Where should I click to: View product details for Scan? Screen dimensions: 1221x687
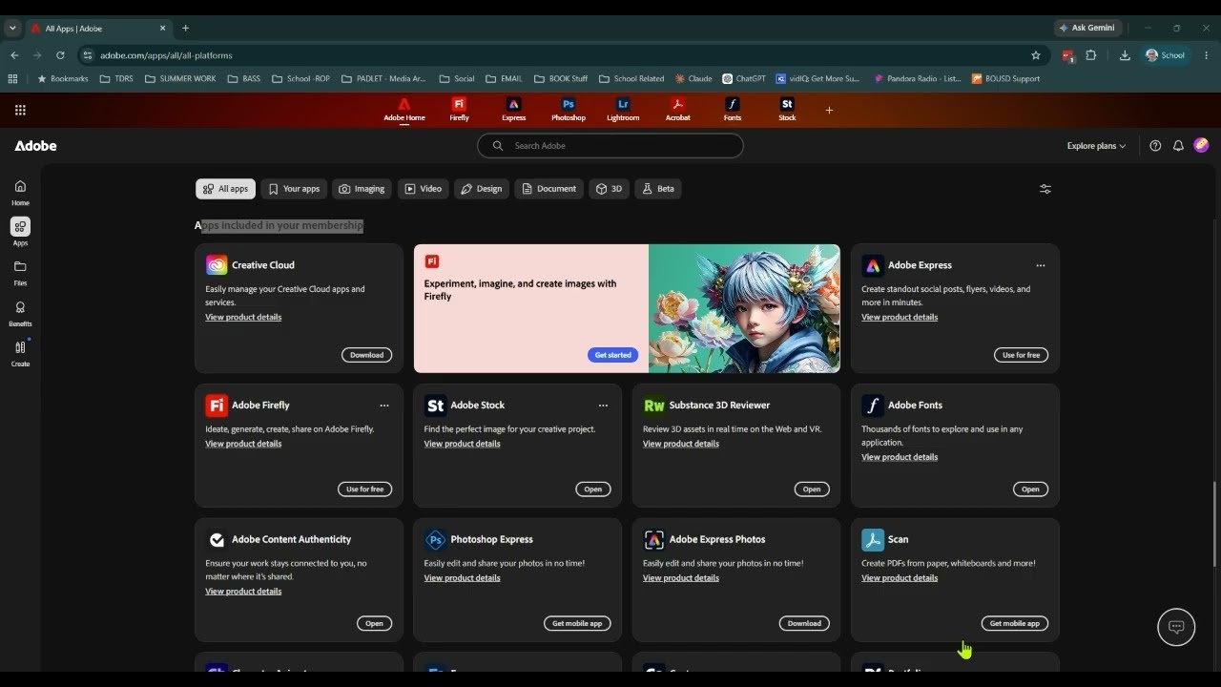(900, 578)
